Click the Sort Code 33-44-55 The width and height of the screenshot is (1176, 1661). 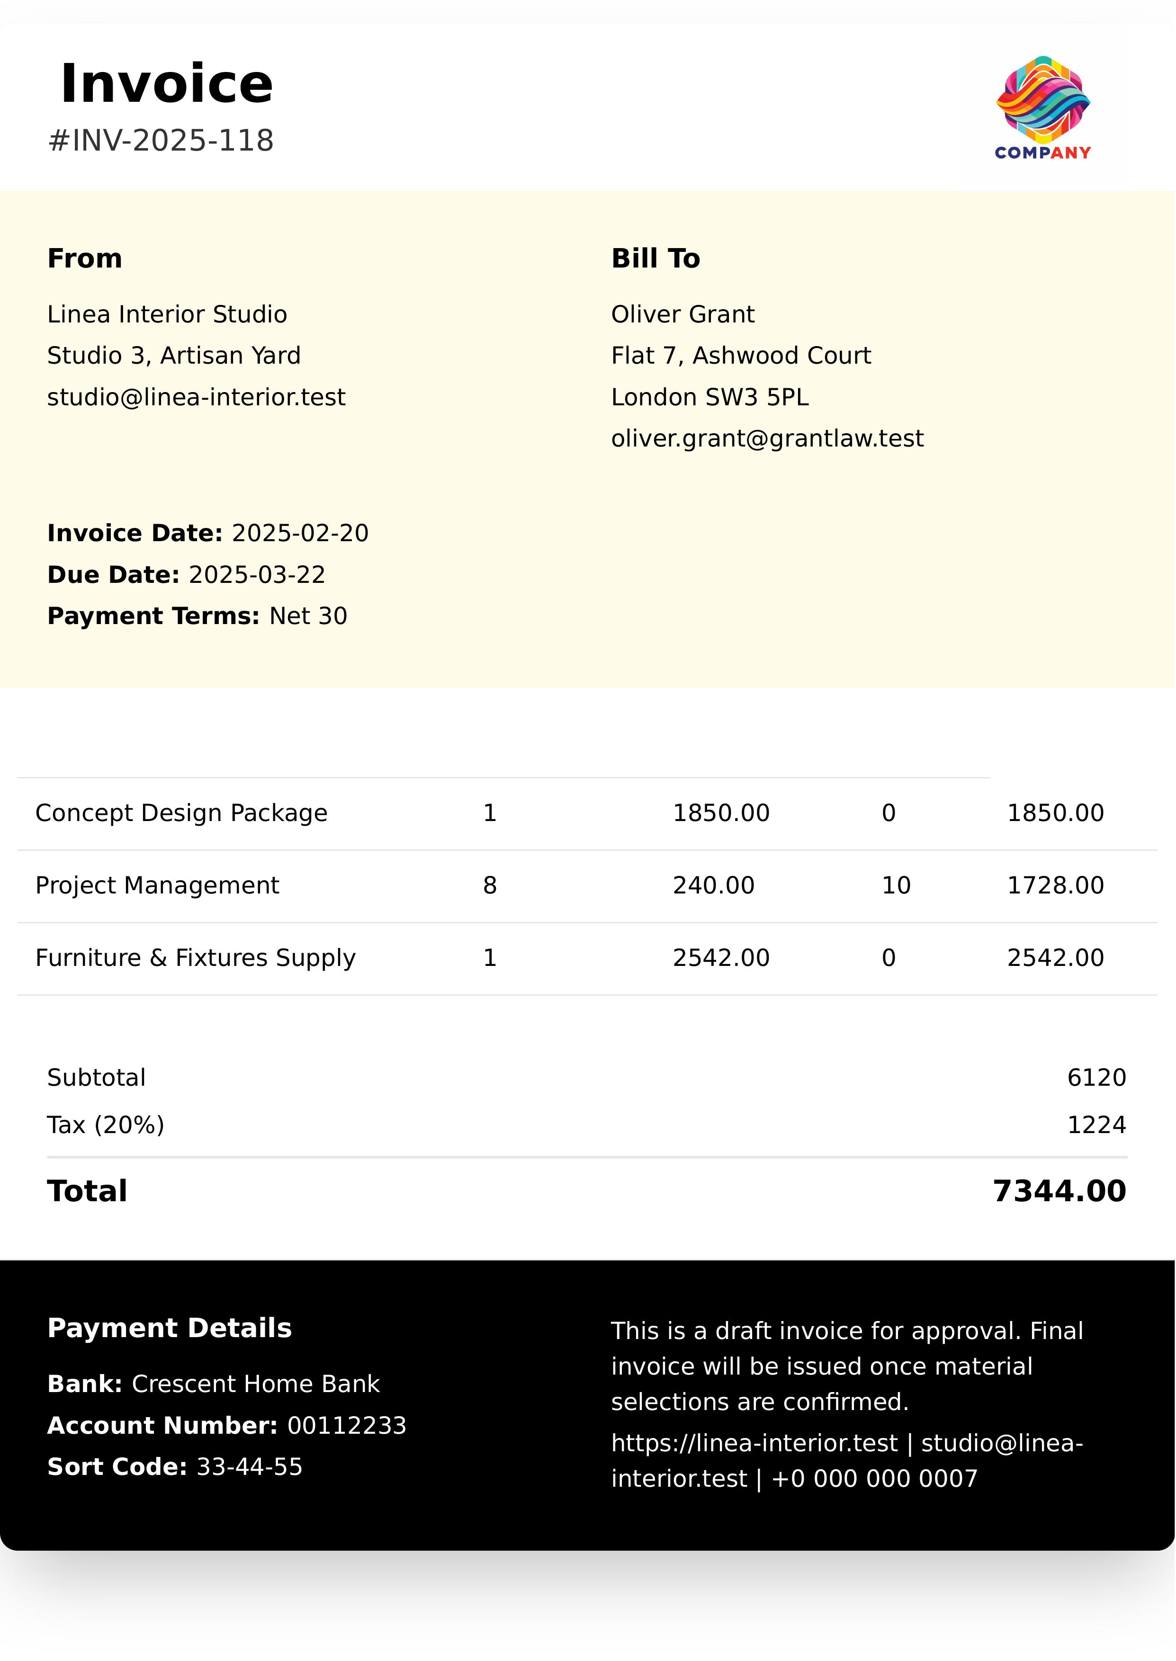[249, 1466]
